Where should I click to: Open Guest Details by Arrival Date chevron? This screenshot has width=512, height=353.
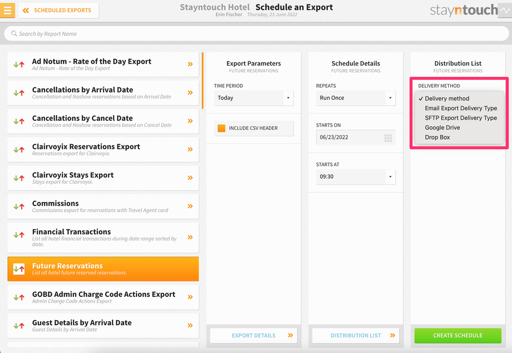click(190, 326)
